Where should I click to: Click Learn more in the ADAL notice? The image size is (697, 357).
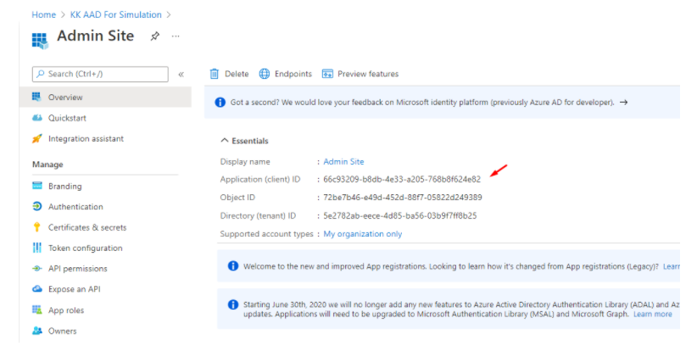click(x=653, y=315)
